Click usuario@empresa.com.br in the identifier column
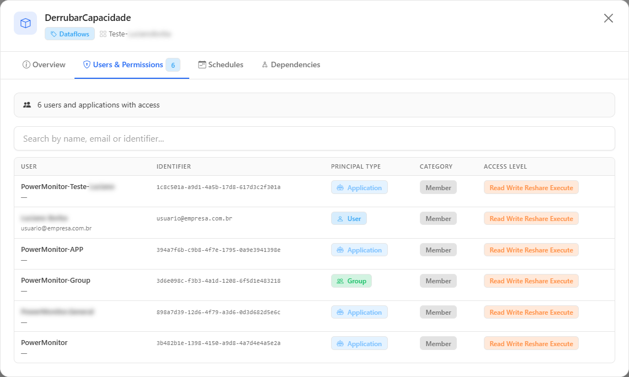629x377 pixels. pos(195,218)
